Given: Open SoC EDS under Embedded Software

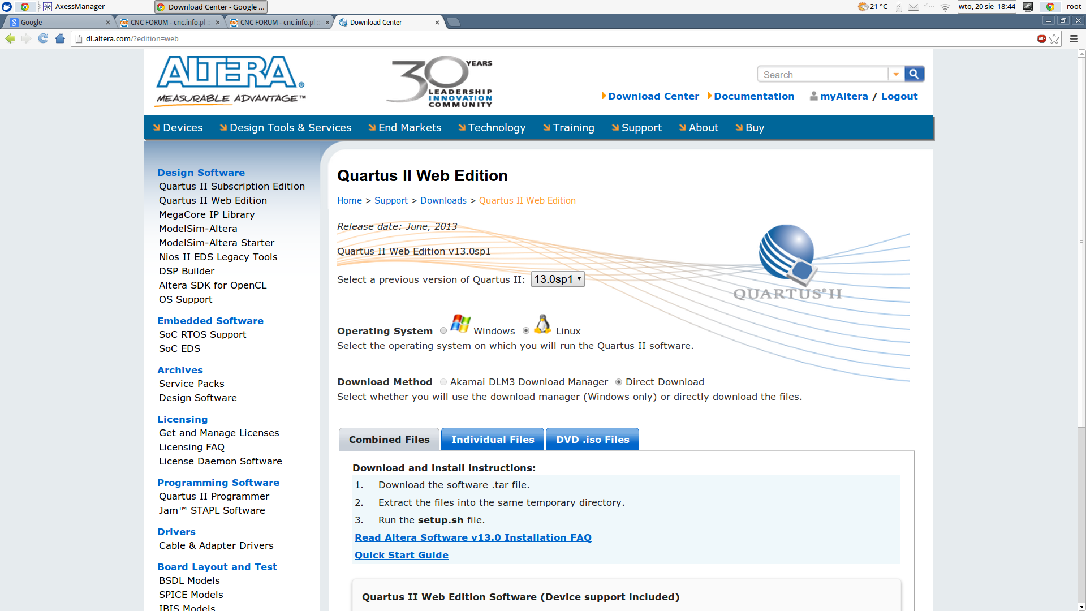Looking at the screenshot, I should click(x=179, y=348).
